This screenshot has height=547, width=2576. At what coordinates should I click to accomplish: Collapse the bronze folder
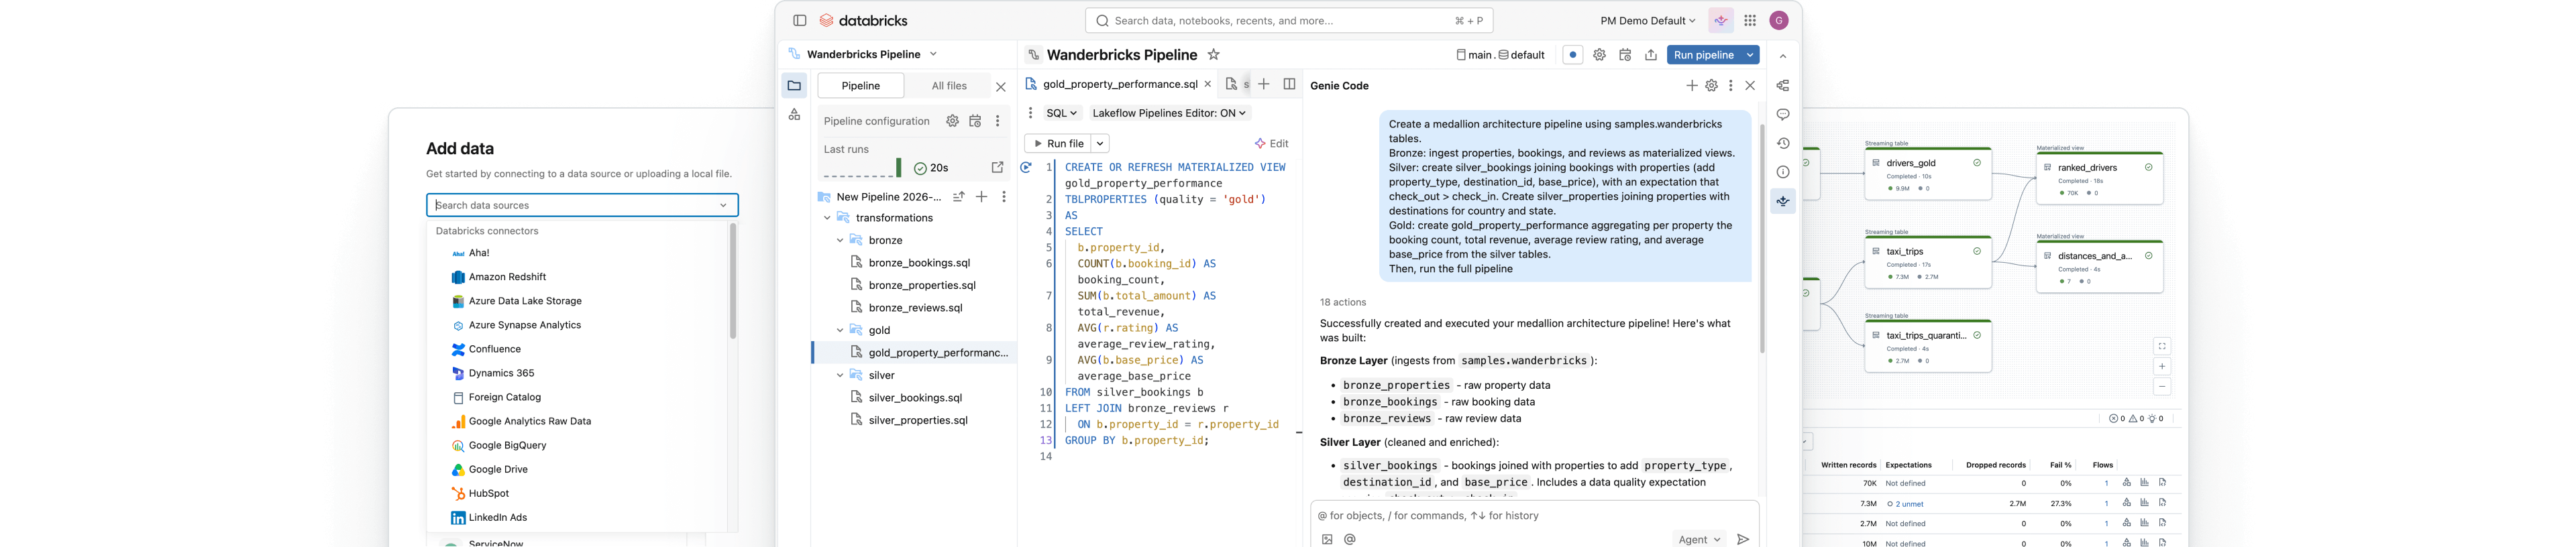pos(840,240)
